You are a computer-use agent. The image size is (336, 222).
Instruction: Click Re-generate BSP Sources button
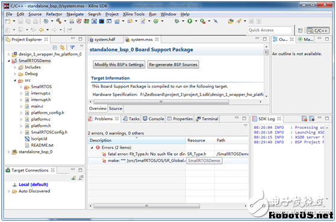tap(173, 64)
